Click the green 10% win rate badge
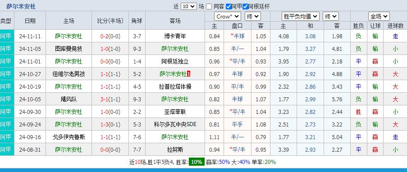The width and height of the screenshot is (407, 172). click(197, 162)
